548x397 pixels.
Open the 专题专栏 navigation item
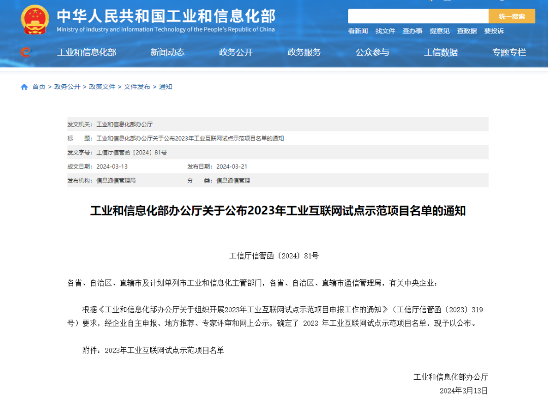509,52
